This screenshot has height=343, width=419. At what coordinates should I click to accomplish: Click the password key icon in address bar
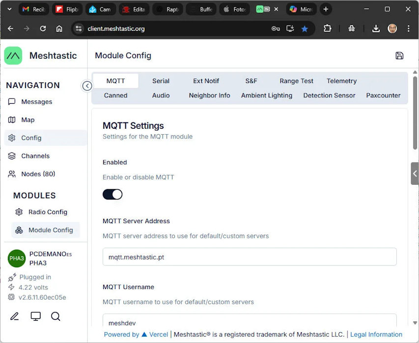click(276, 29)
